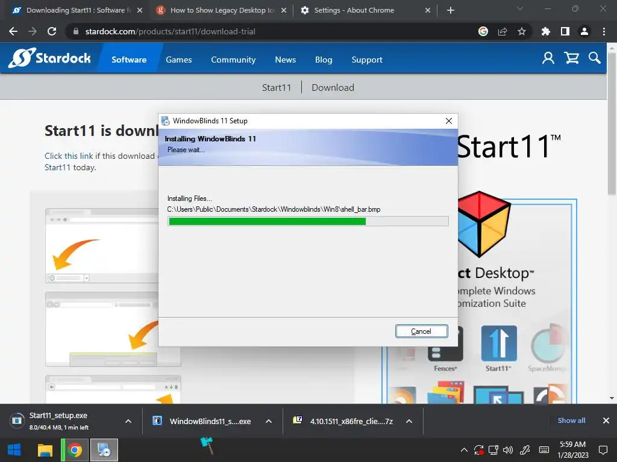
Task: Open the Community menu
Action: 233,60
